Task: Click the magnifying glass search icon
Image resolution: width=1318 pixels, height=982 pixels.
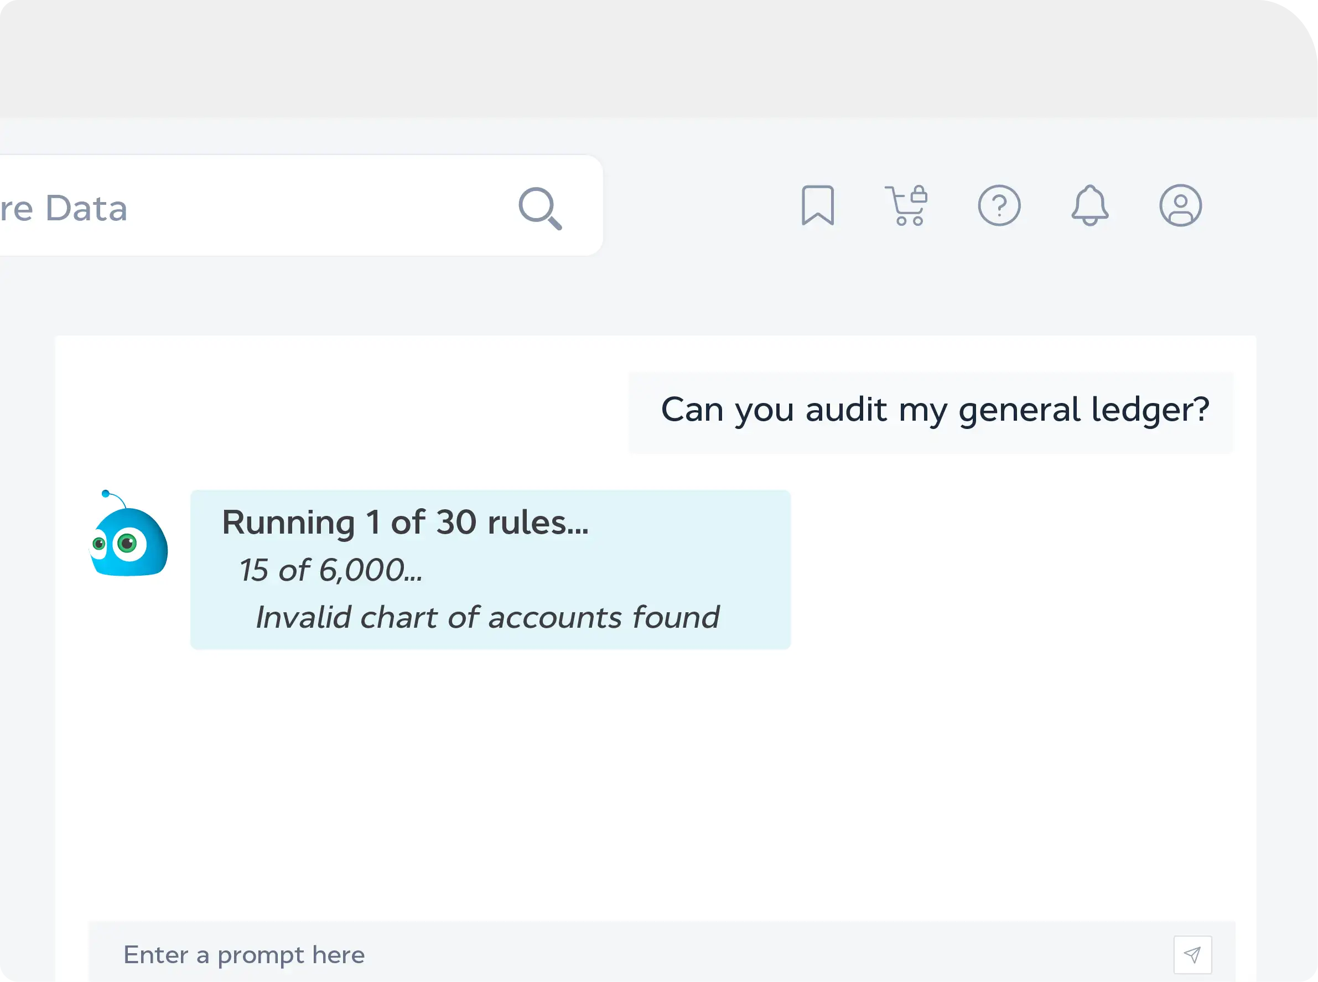Action: tap(539, 208)
